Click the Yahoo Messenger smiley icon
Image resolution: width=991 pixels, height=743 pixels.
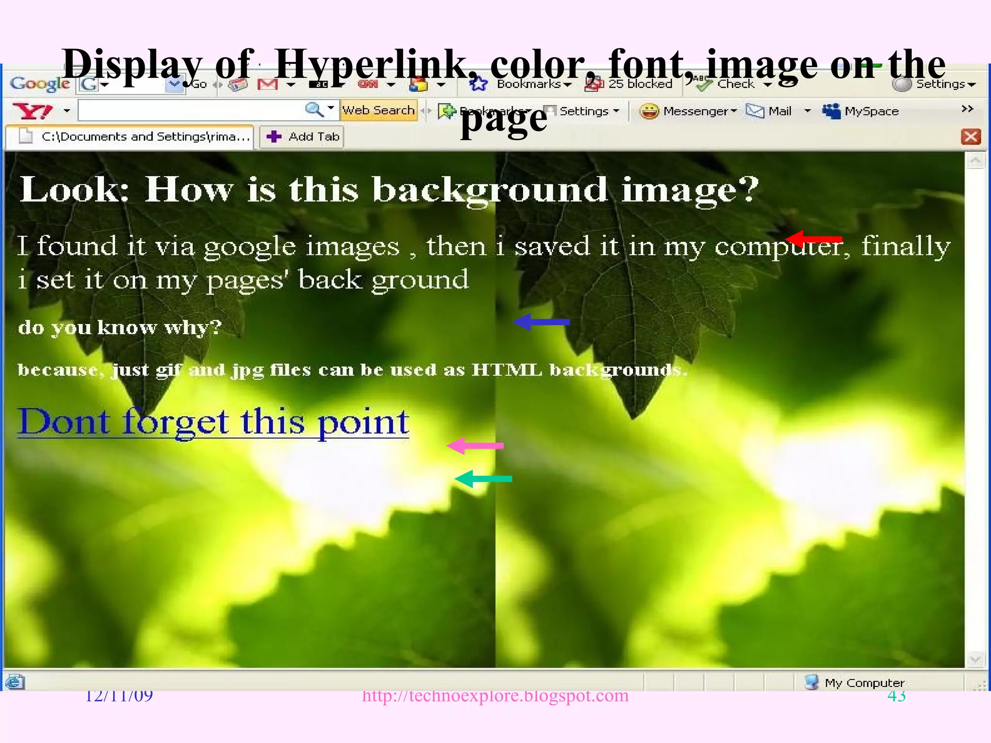point(649,111)
